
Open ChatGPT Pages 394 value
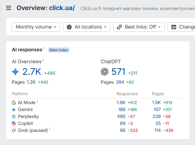120,82
